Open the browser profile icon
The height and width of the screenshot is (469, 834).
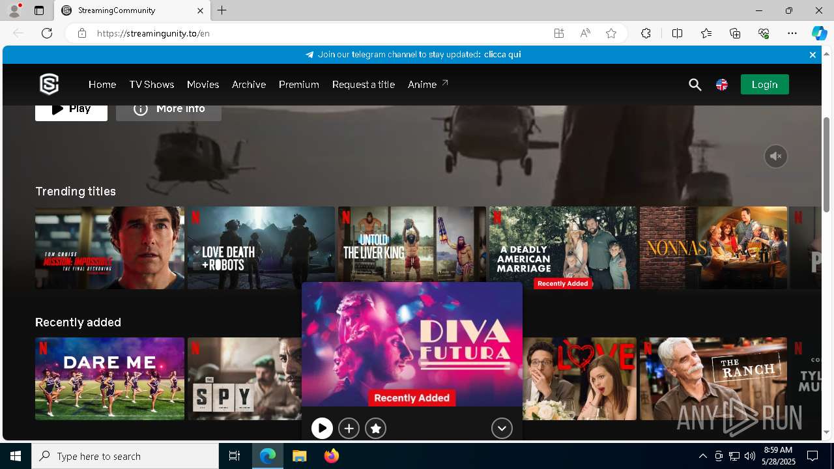click(14, 10)
